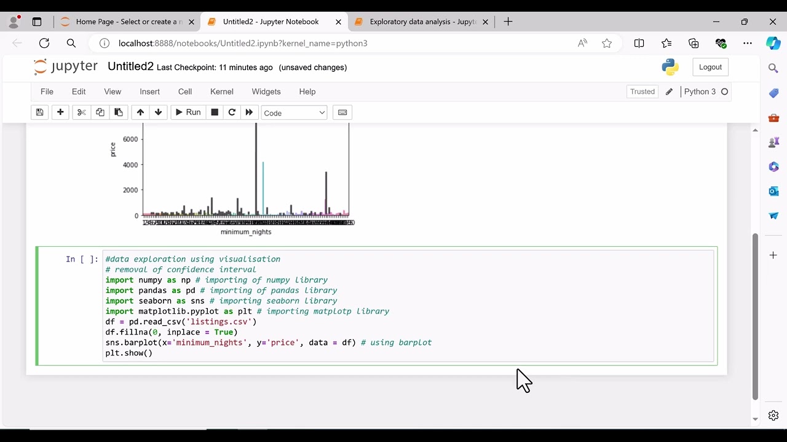Image resolution: width=787 pixels, height=442 pixels.
Task: Open sidebar settings gear
Action: [773, 416]
